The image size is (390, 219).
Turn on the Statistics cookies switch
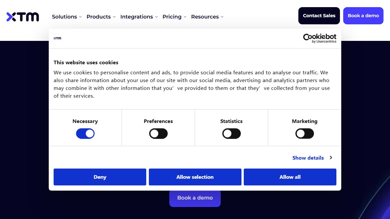(231, 133)
